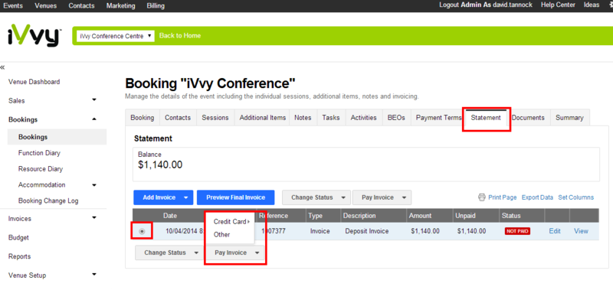
Task: Sort by the Status column header
Action: tap(511, 216)
